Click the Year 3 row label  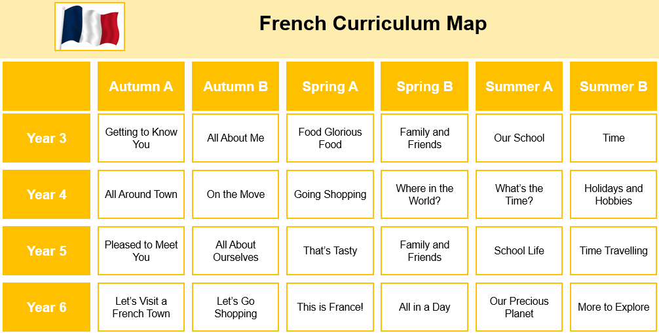click(x=47, y=138)
